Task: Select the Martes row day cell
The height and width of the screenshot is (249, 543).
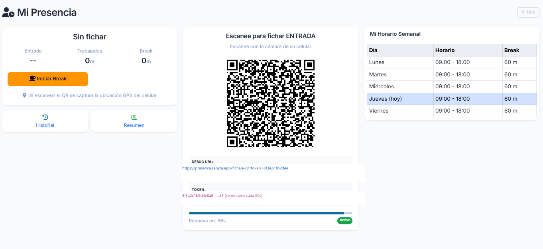Action: click(x=400, y=74)
